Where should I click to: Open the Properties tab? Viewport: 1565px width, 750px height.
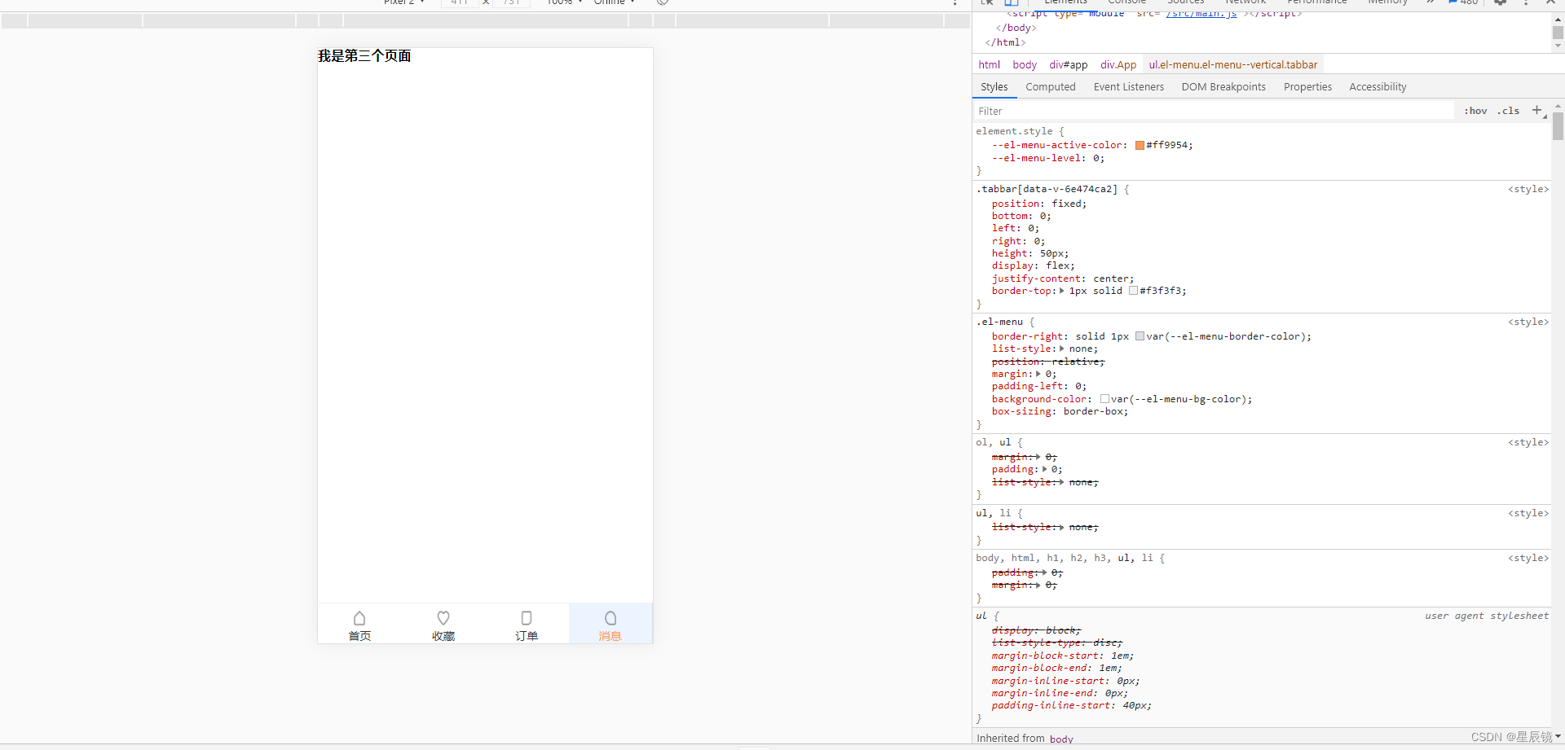tap(1307, 87)
